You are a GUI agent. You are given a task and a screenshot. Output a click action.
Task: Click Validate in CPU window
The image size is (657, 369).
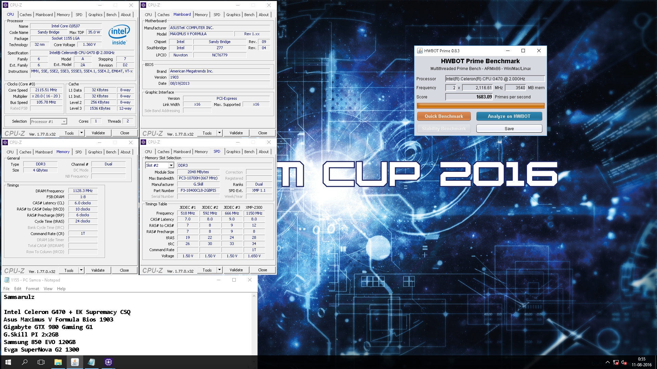click(x=98, y=133)
